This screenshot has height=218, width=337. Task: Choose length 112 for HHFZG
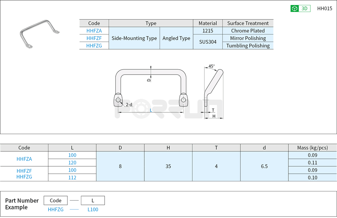pyautogui.click(x=72, y=178)
